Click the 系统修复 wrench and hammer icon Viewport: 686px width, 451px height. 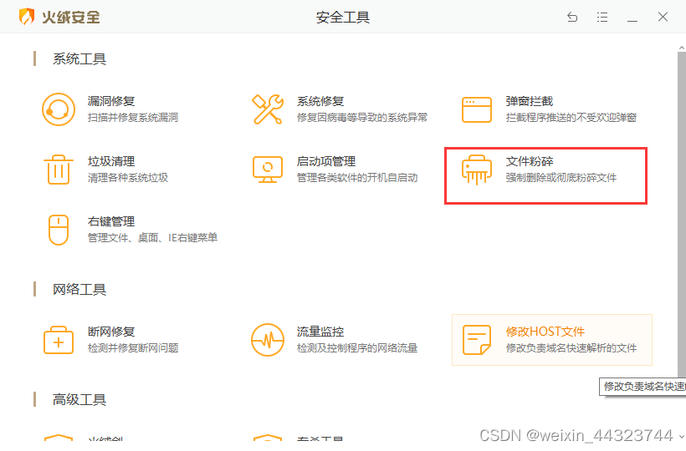point(268,109)
